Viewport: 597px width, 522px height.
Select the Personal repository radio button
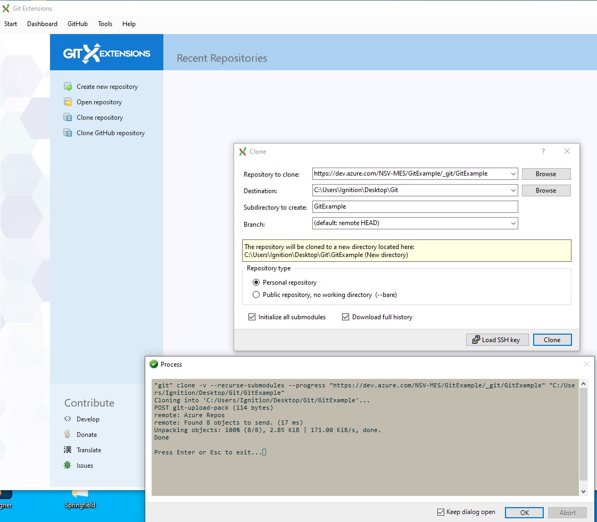[x=256, y=283]
